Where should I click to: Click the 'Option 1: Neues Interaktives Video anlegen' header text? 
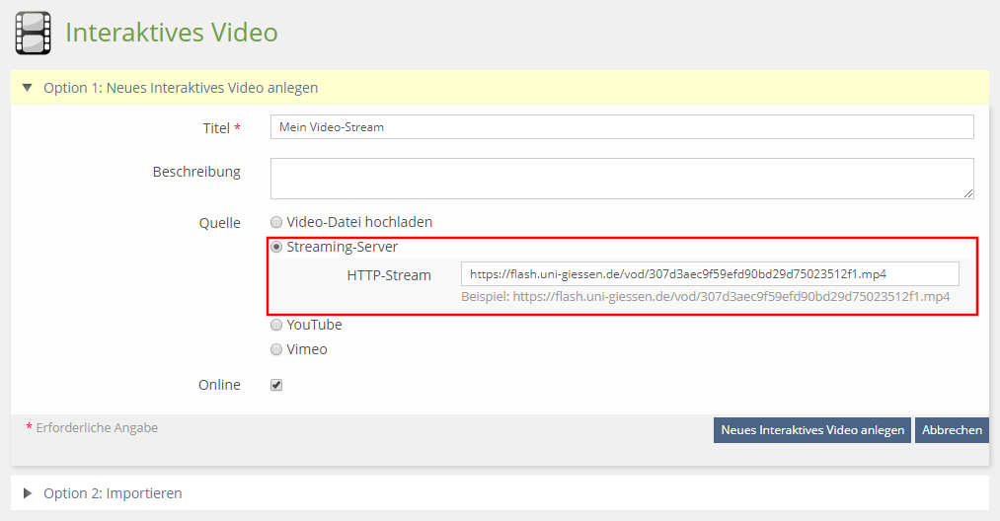click(181, 88)
